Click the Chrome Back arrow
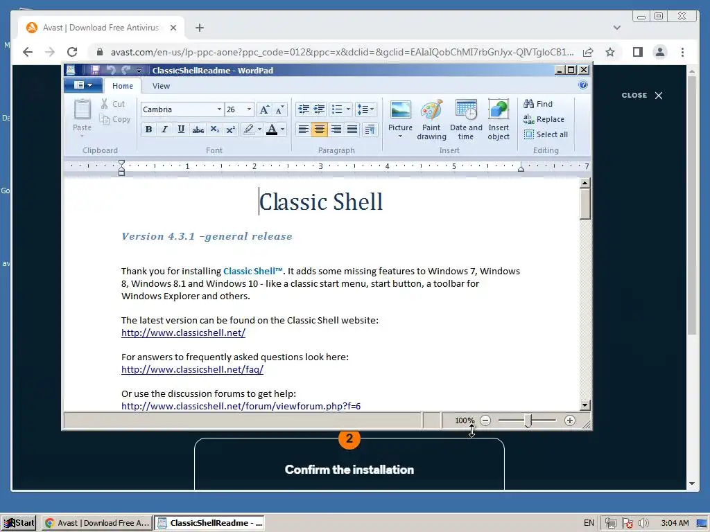 (x=28, y=52)
